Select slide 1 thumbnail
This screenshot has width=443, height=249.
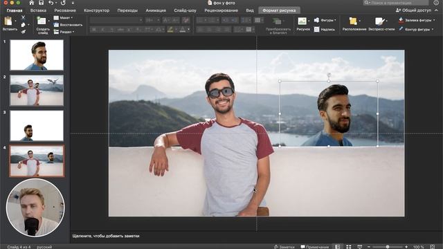(x=37, y=55)
